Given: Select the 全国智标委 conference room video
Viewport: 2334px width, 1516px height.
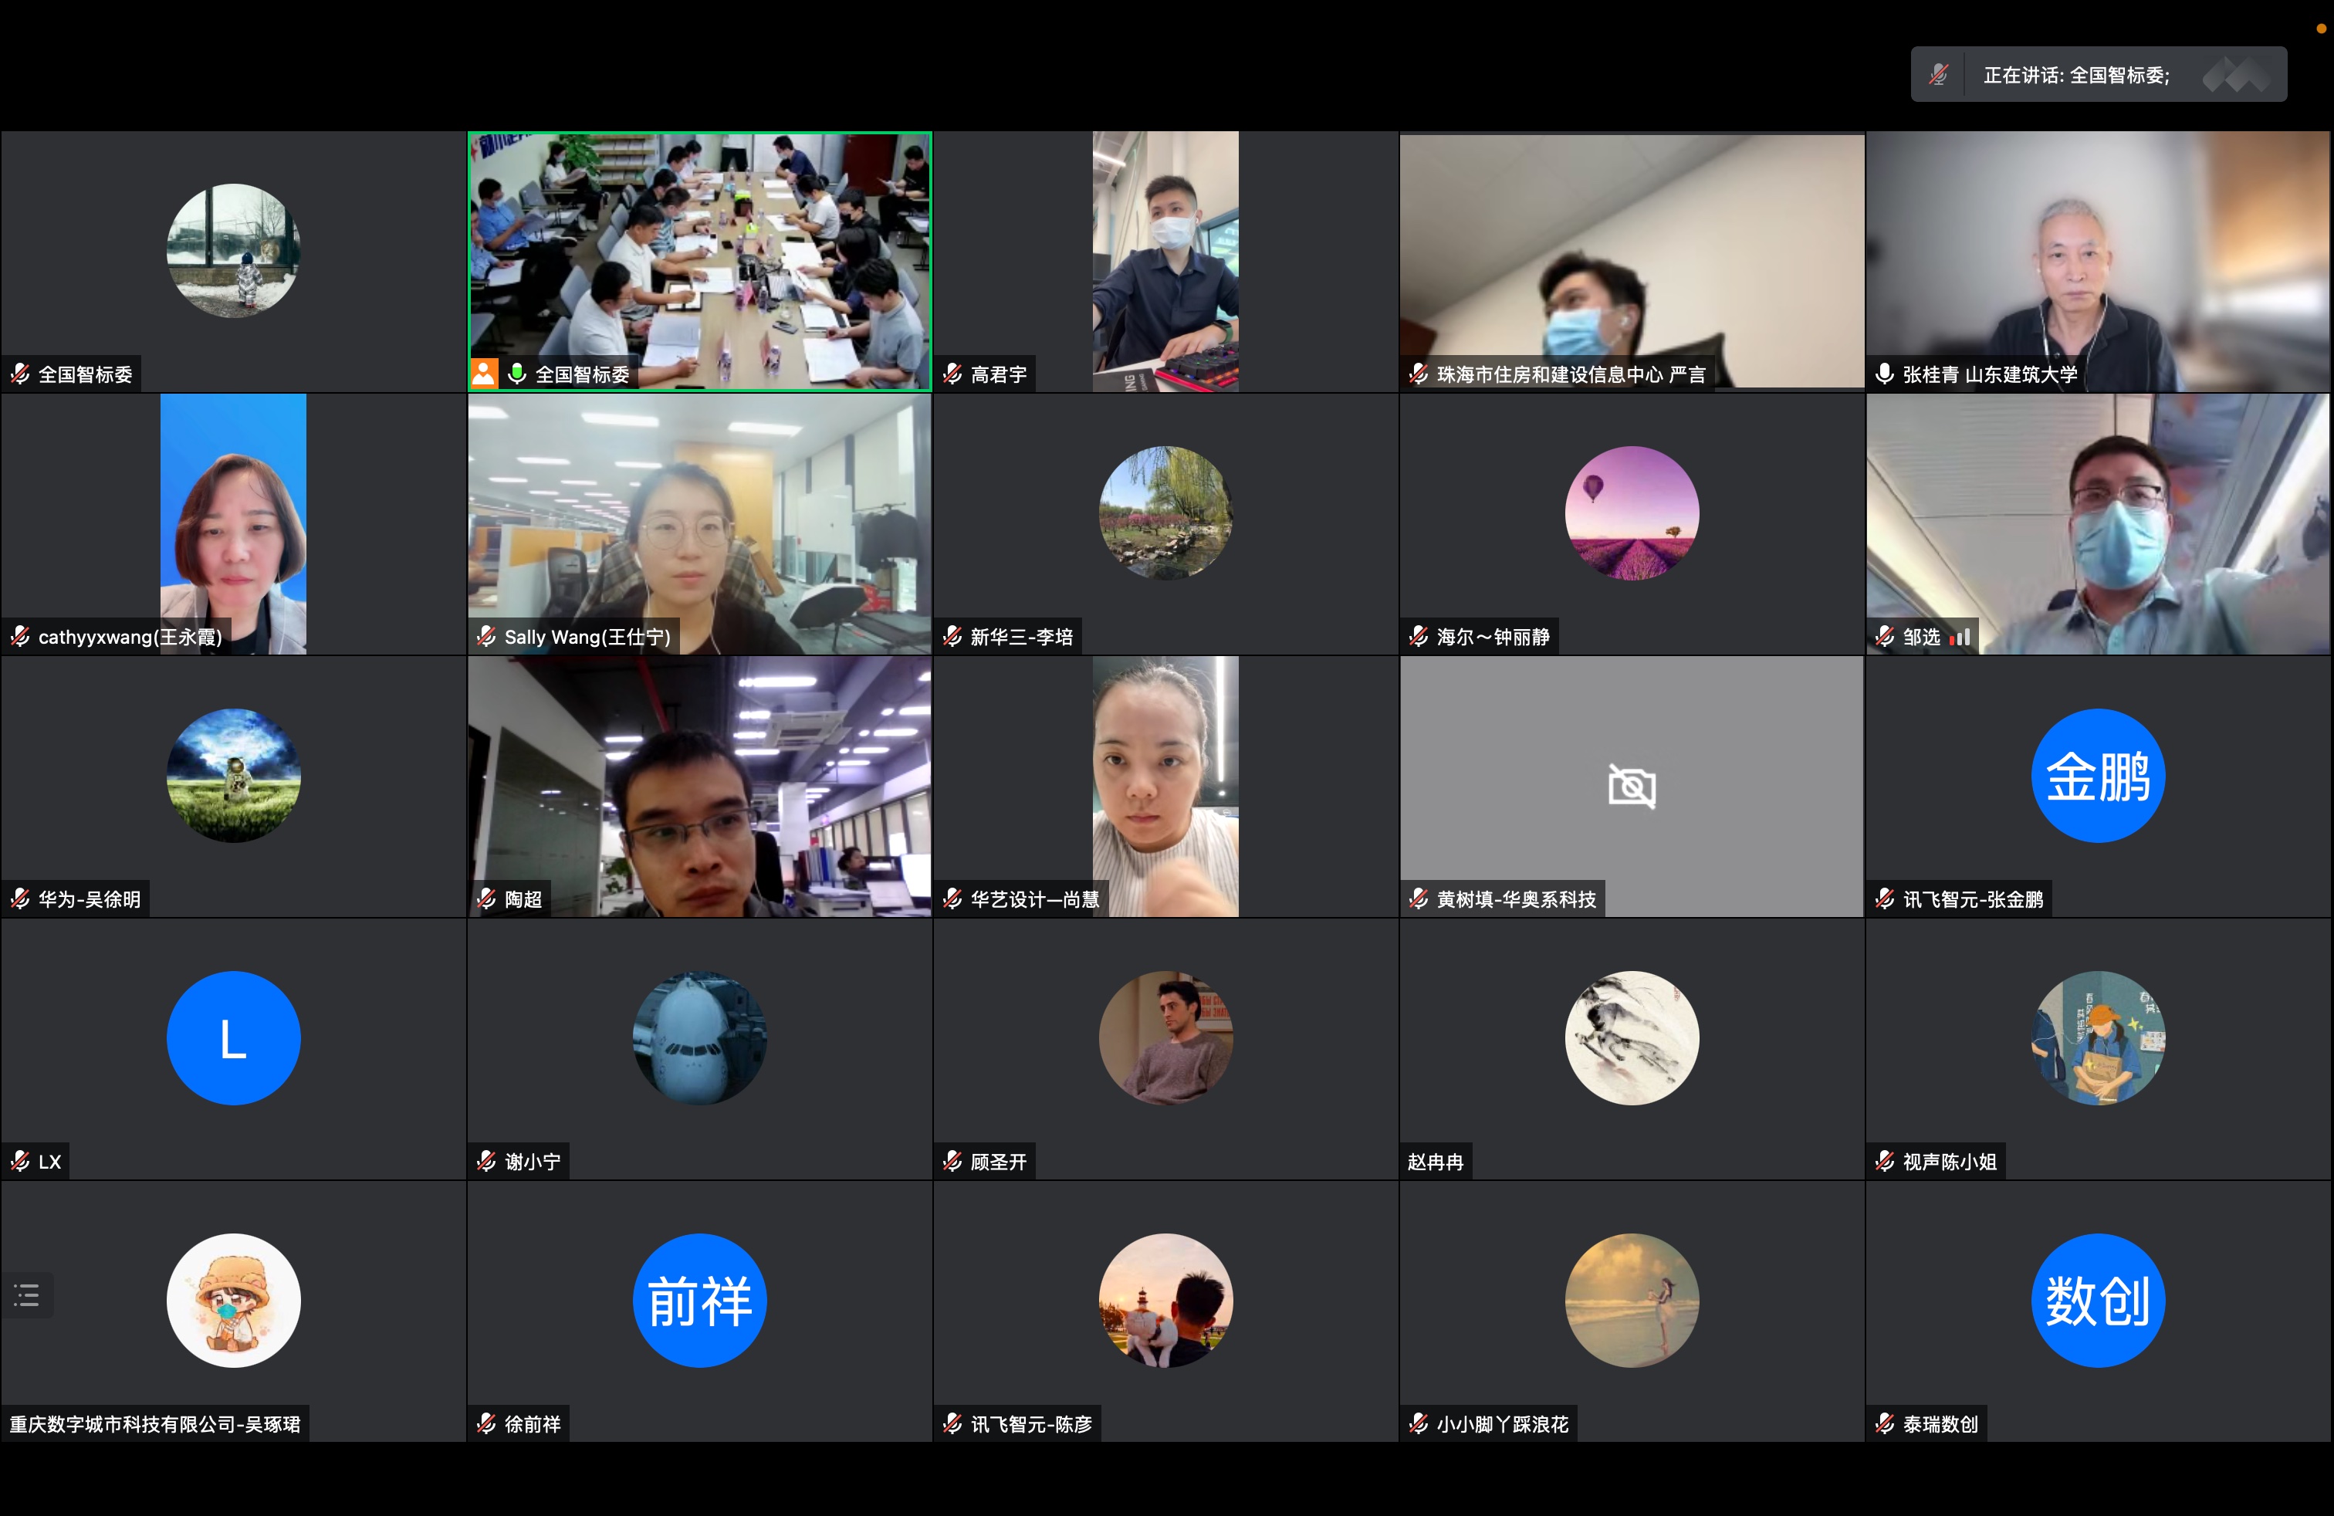Looking at the screenshot, I should tap(699, 262).
